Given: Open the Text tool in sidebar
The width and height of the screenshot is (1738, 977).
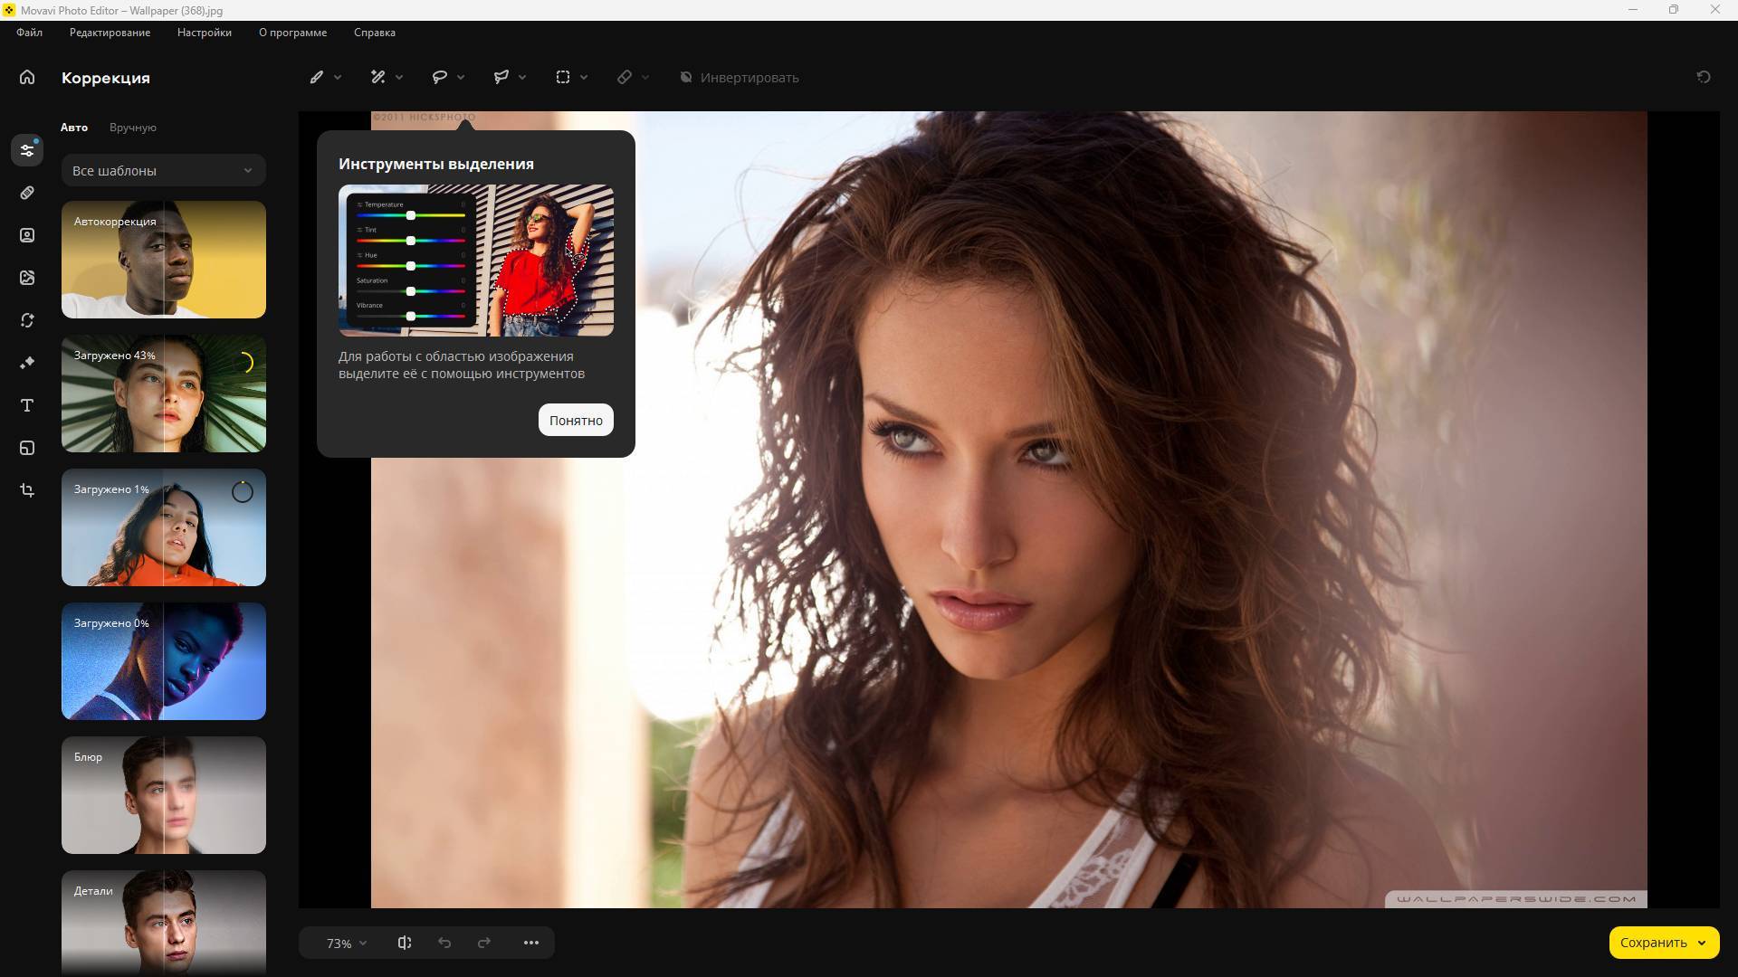Looking at the screenshot, I should tap(27, 405).
